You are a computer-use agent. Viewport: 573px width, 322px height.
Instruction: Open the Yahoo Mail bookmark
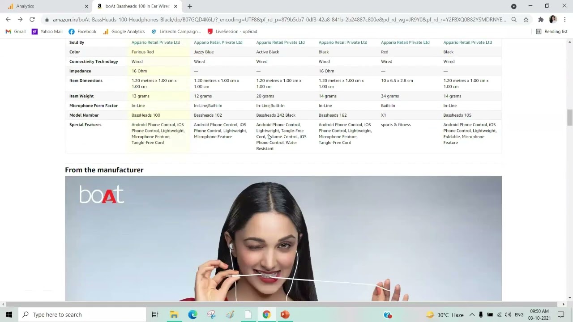(47, 32)
